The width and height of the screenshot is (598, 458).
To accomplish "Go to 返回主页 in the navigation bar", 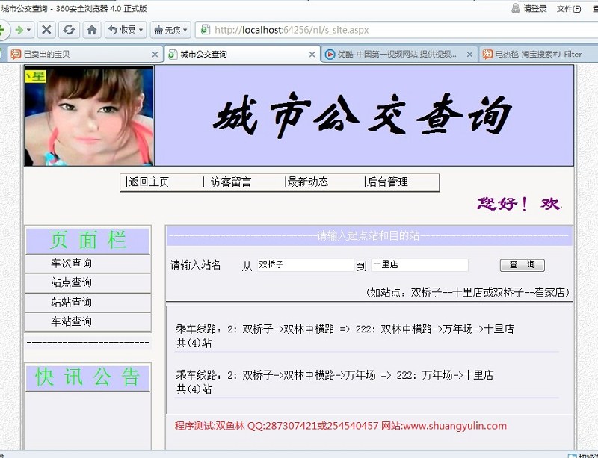I will tap(148, 182).
